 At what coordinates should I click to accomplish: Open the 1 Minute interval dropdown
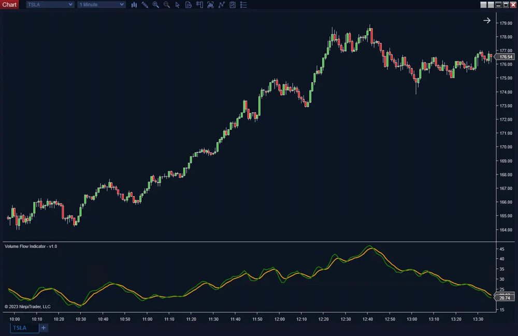pos(102,5)
